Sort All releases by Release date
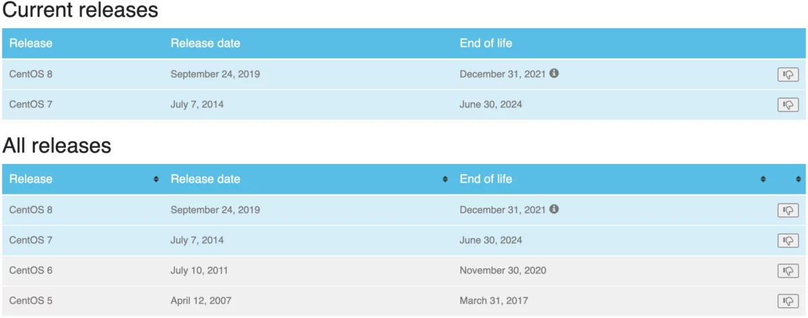Screen dimensions: 808x318 (445, 180)
